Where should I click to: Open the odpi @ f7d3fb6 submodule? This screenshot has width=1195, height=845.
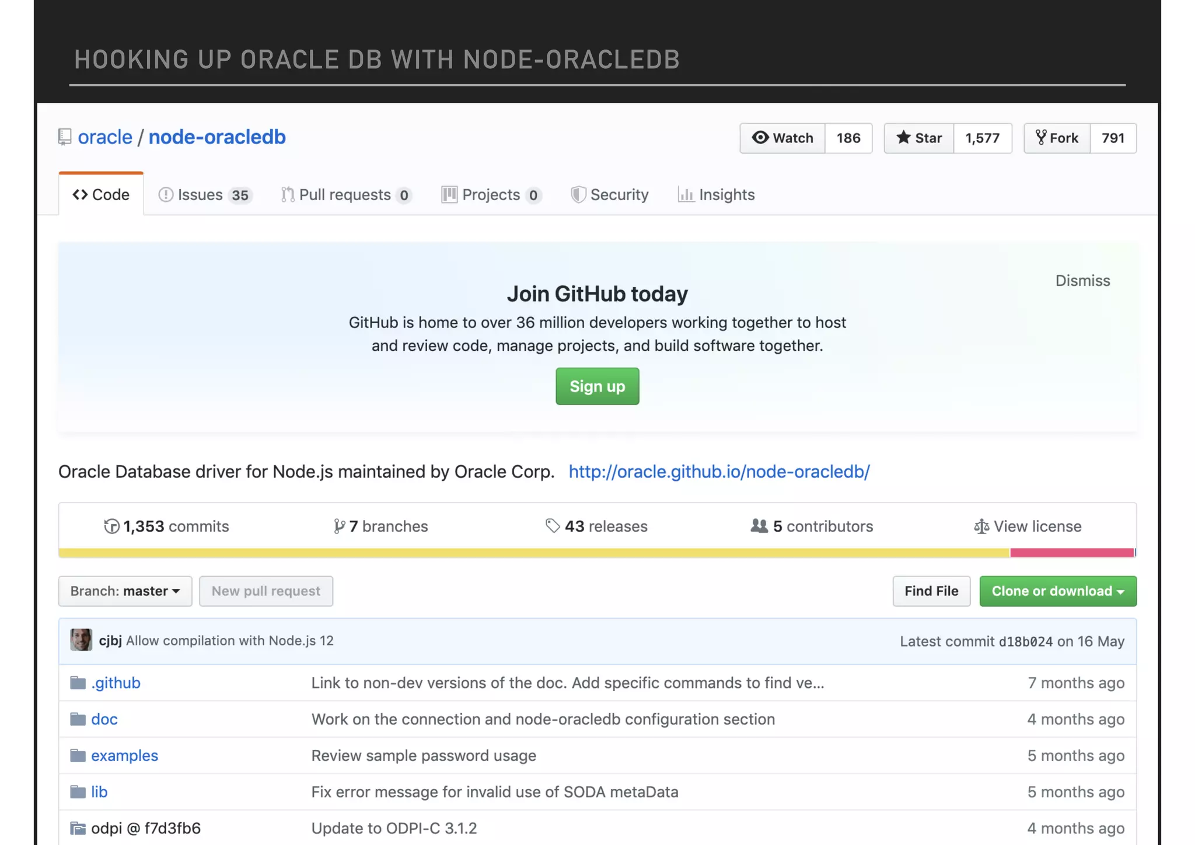pyautogui.click(x=146, y=828)
